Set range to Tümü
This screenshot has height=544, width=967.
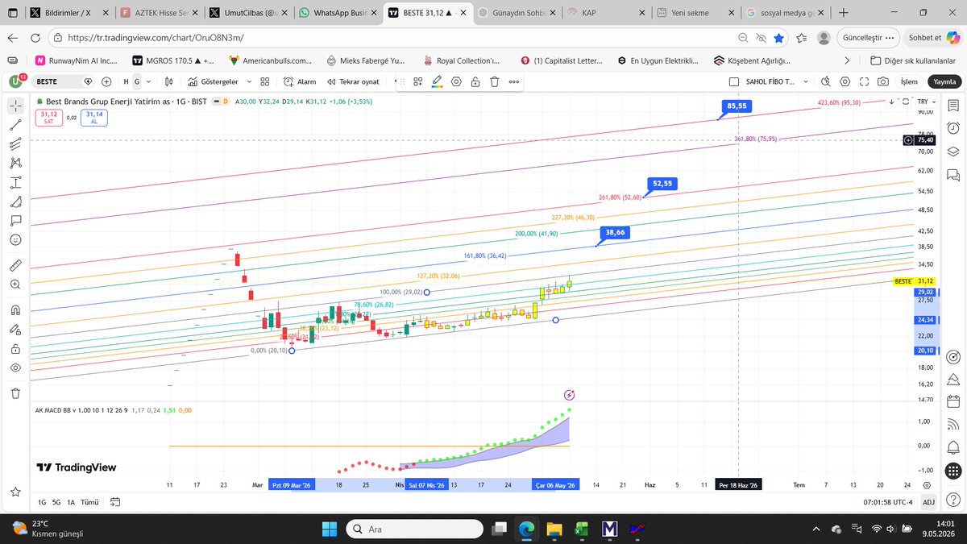pyautogui.click(x=89, y=501)
